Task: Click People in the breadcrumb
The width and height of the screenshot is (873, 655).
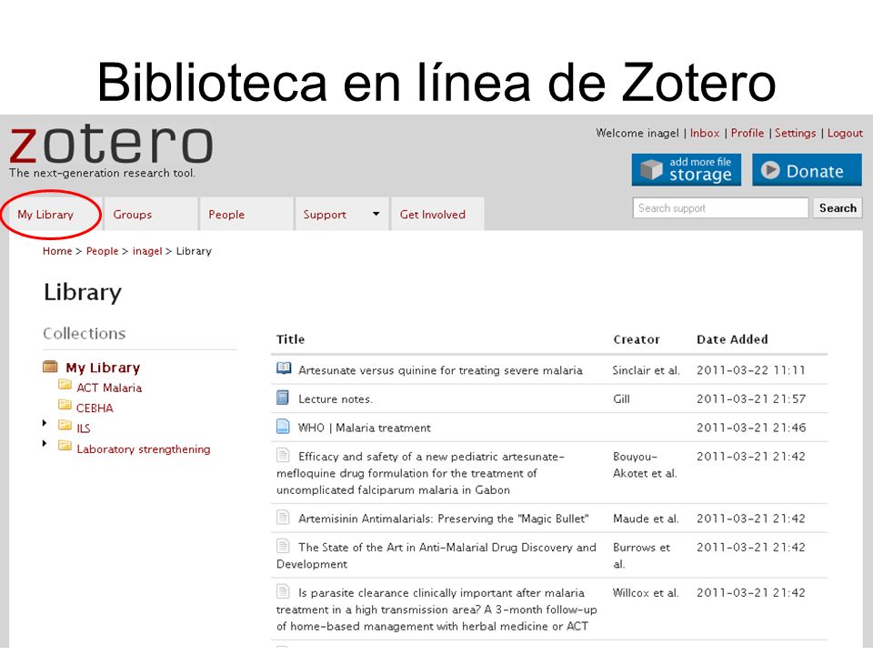Action: coord(102,251)
